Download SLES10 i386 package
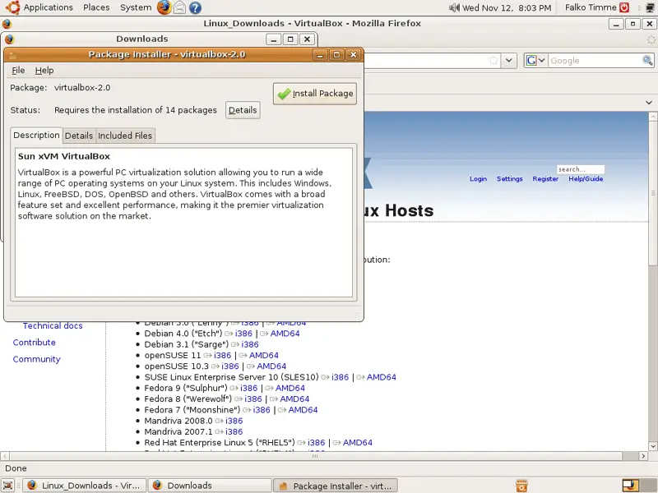This screenshot has height=493, width=658. pos(340,377)
